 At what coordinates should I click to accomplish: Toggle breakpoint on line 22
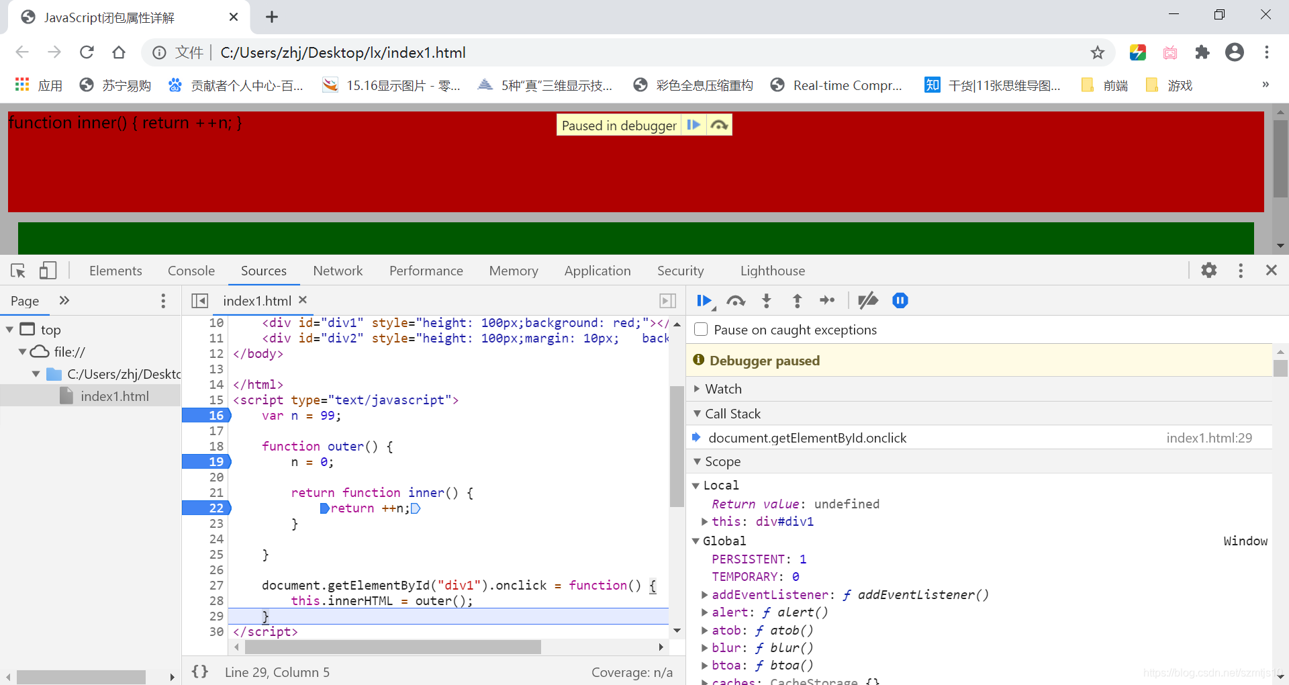click(206, 508)
